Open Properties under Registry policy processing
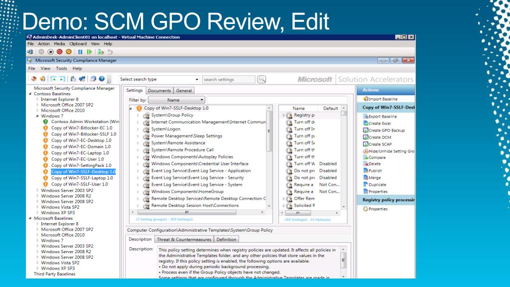The height and width of the screenshot is (287, 510). [x=376, y=209]
